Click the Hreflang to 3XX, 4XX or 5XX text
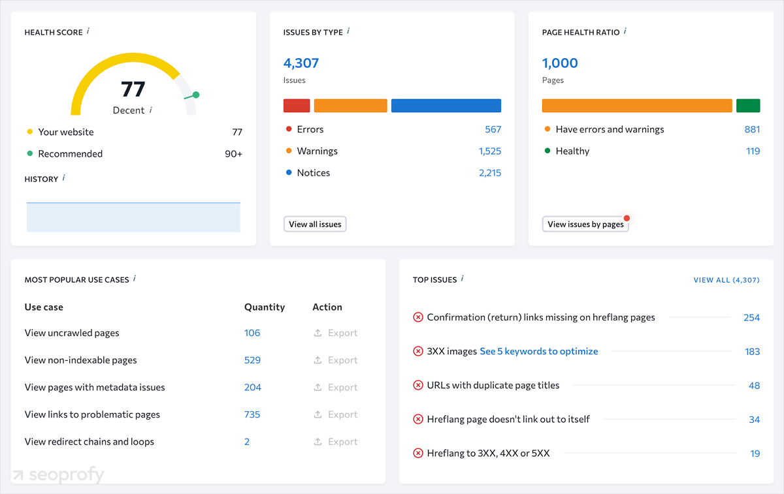784x494 pixels. pos(488,453)
